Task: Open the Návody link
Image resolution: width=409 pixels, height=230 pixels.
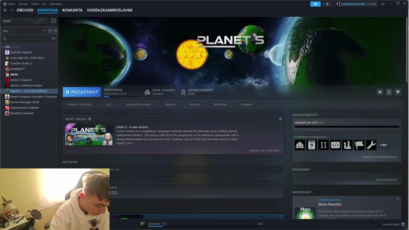Action: 194,104
